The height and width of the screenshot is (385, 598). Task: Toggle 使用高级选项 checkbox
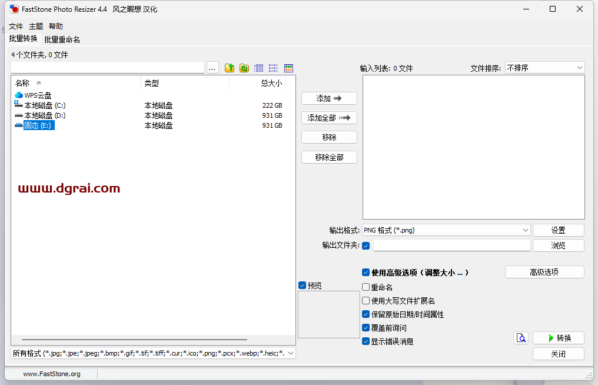coord(366,273)
